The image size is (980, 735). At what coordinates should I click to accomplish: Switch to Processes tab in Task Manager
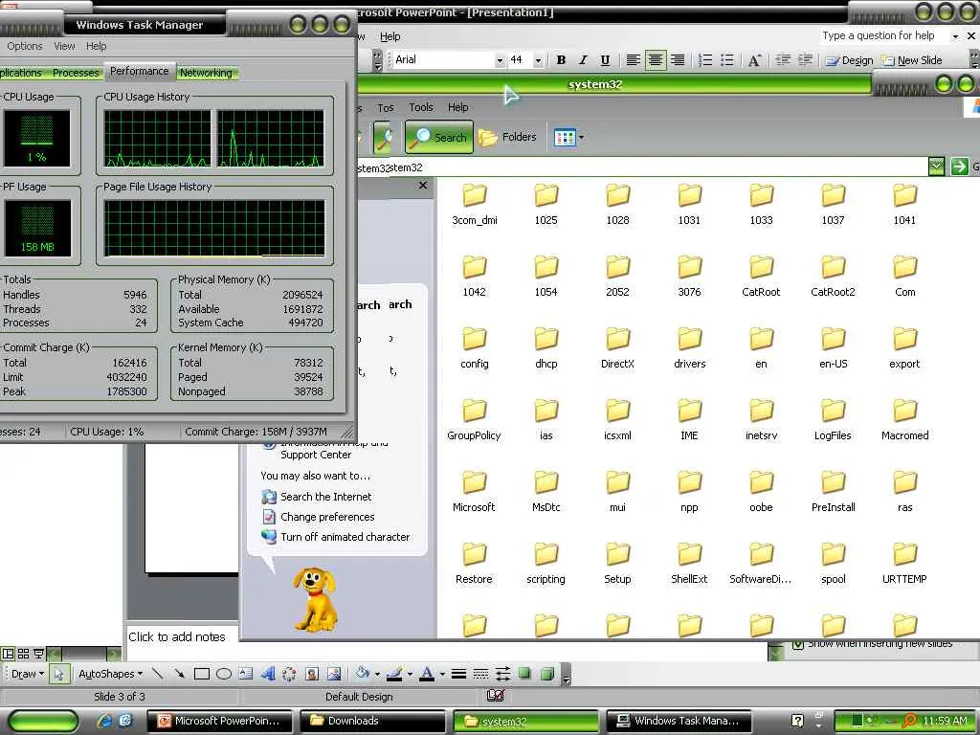(76, 73)
